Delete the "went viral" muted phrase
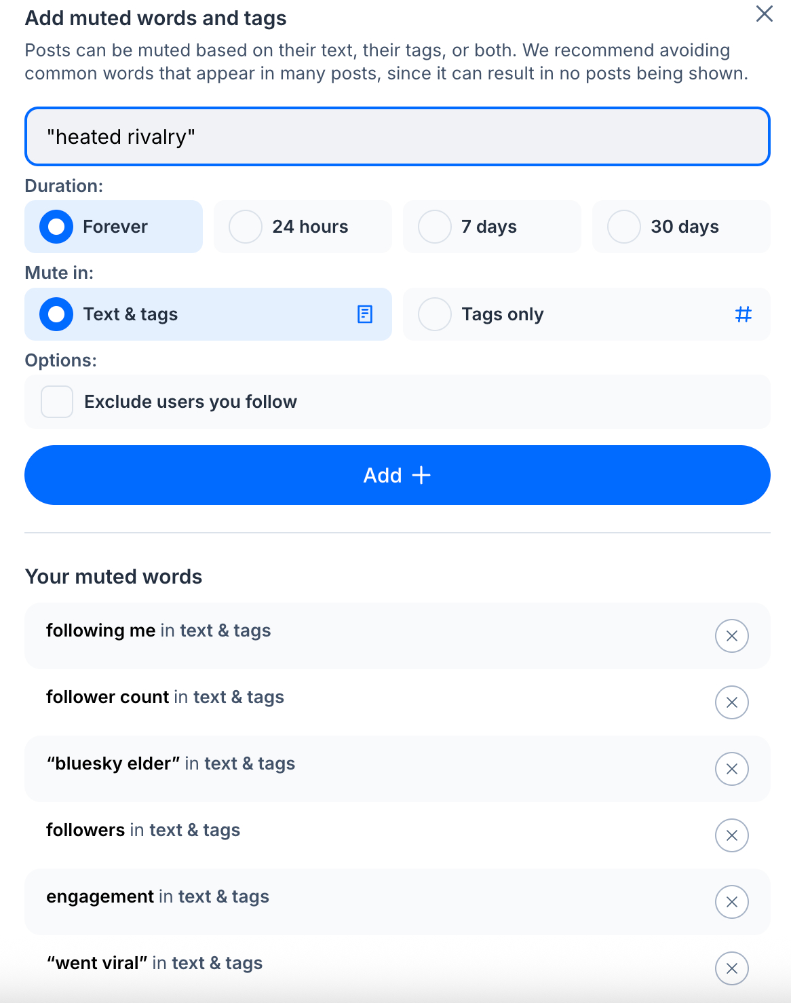This screenshot has height=1003, width=791. tap(731, 968)
